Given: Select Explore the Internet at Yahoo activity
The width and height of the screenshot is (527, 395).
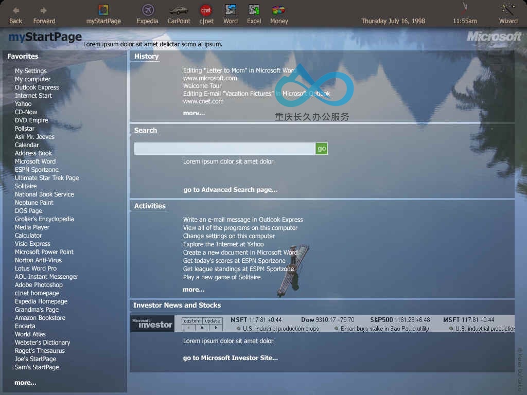Looking at the screenshot, I should coord(223,244).
